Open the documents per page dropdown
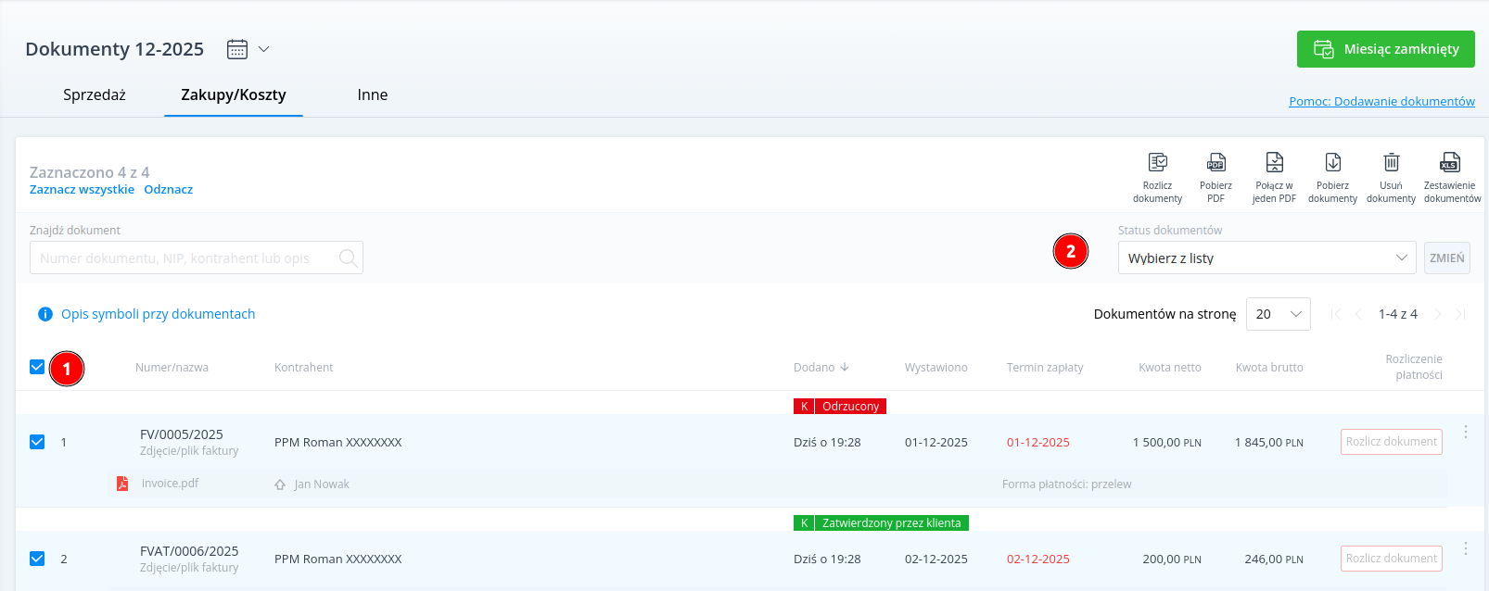 pos(1278,314)
